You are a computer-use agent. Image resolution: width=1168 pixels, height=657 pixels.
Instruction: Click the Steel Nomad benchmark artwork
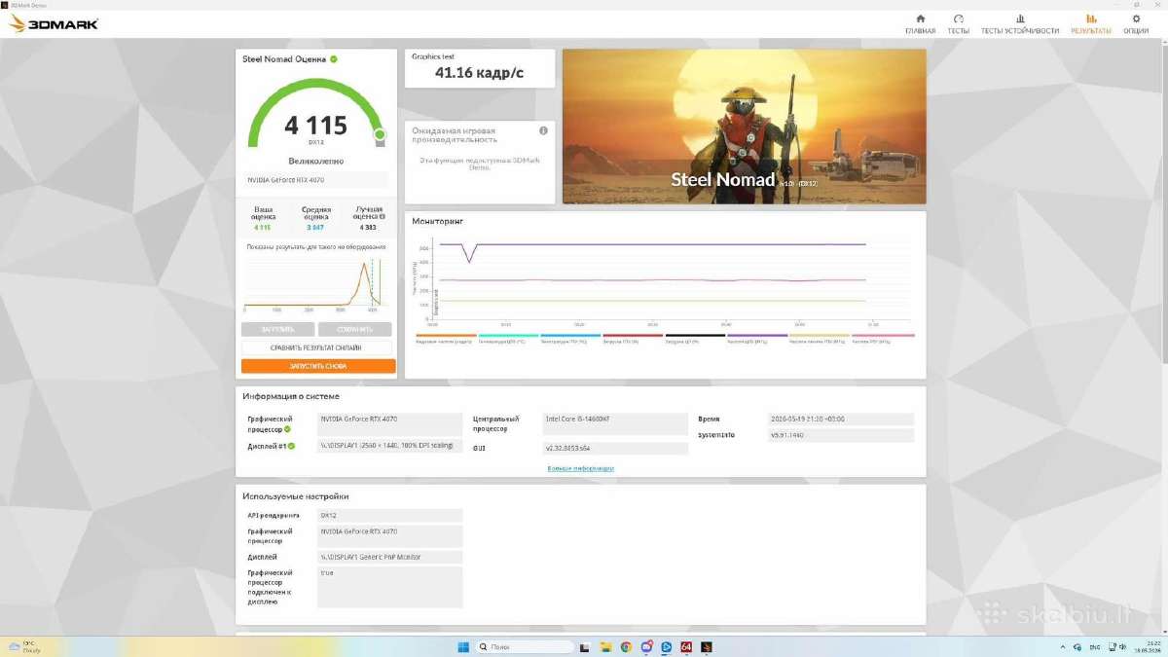coord(745,127)
